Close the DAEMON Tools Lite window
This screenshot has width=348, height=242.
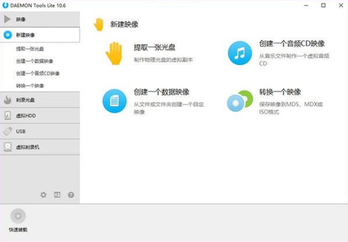(341, 5)
